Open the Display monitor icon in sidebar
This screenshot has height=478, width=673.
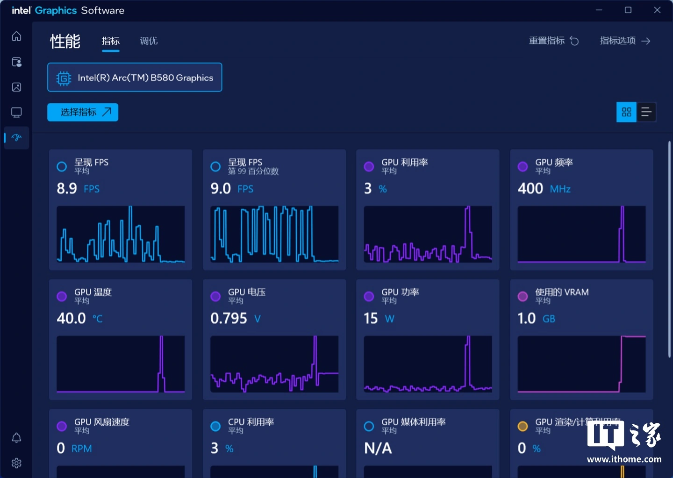(16, 113)
